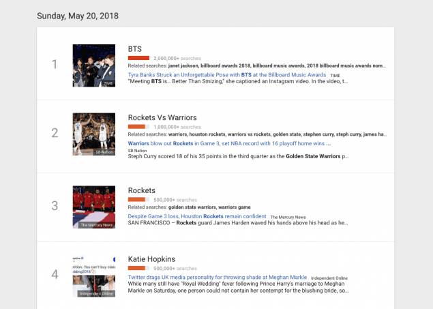
Task: Click the Sunday, May 20, 2018 date heading
Action: (x=78, y=16)
